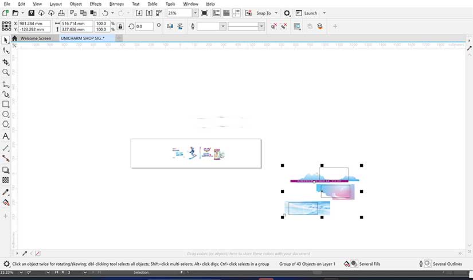Click the Full-screen preview icon
Image resolution: width=473 pixels, height=280 pixels.
(204, 13)
